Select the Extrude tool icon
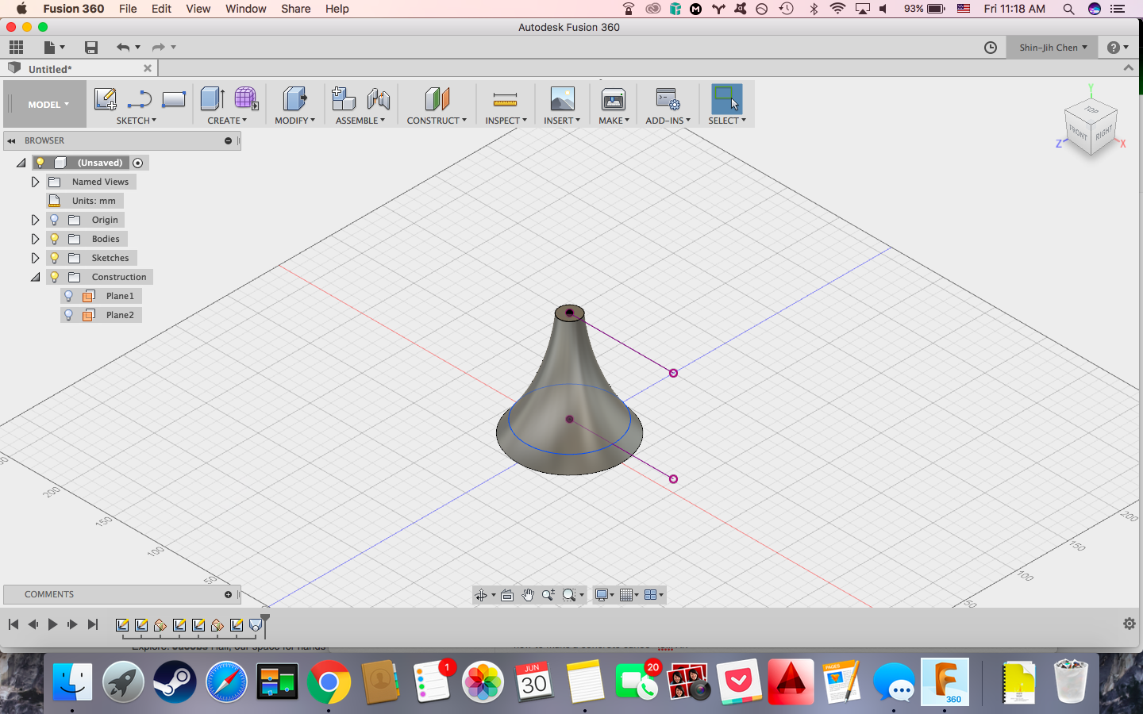 [213, 99]
